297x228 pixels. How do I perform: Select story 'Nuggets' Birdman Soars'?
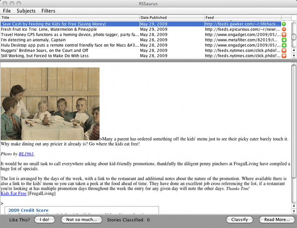(70, 51)
